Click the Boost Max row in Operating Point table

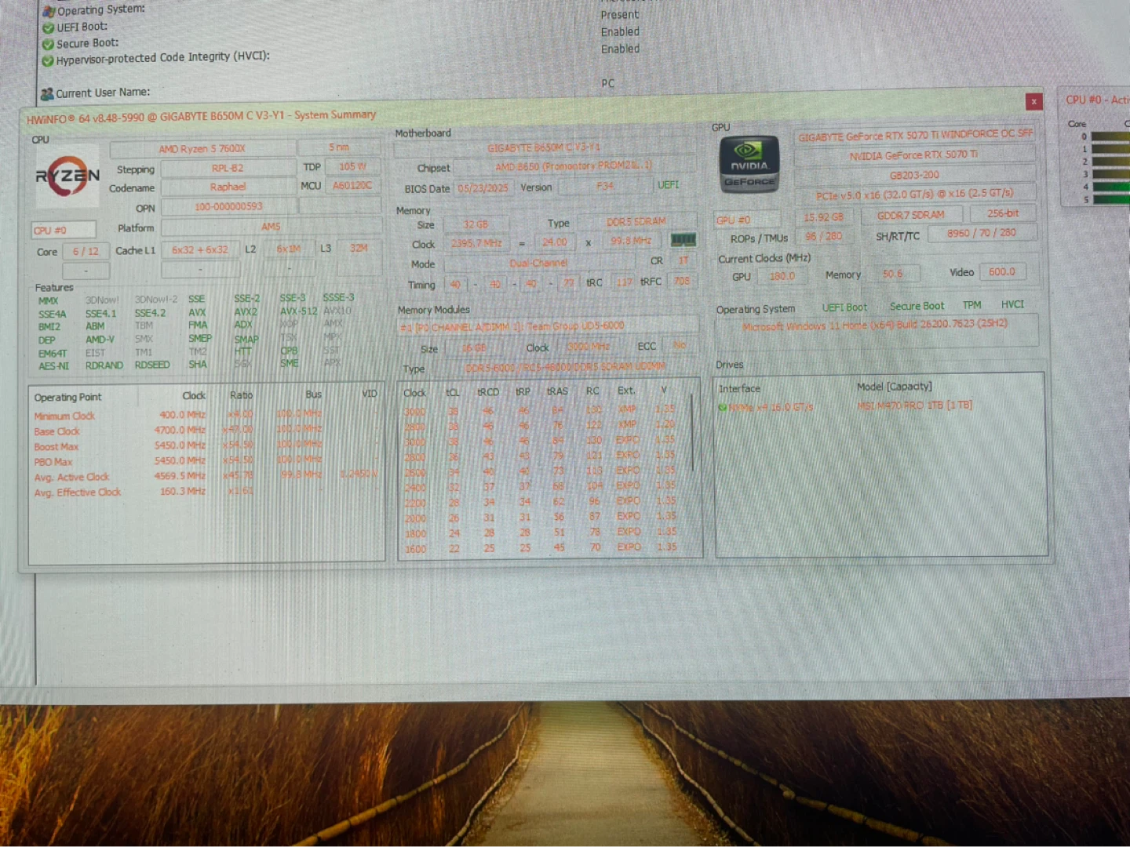tap(206, 445)
